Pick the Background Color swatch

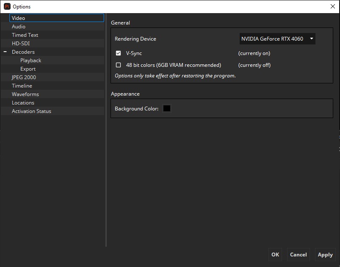167,109
